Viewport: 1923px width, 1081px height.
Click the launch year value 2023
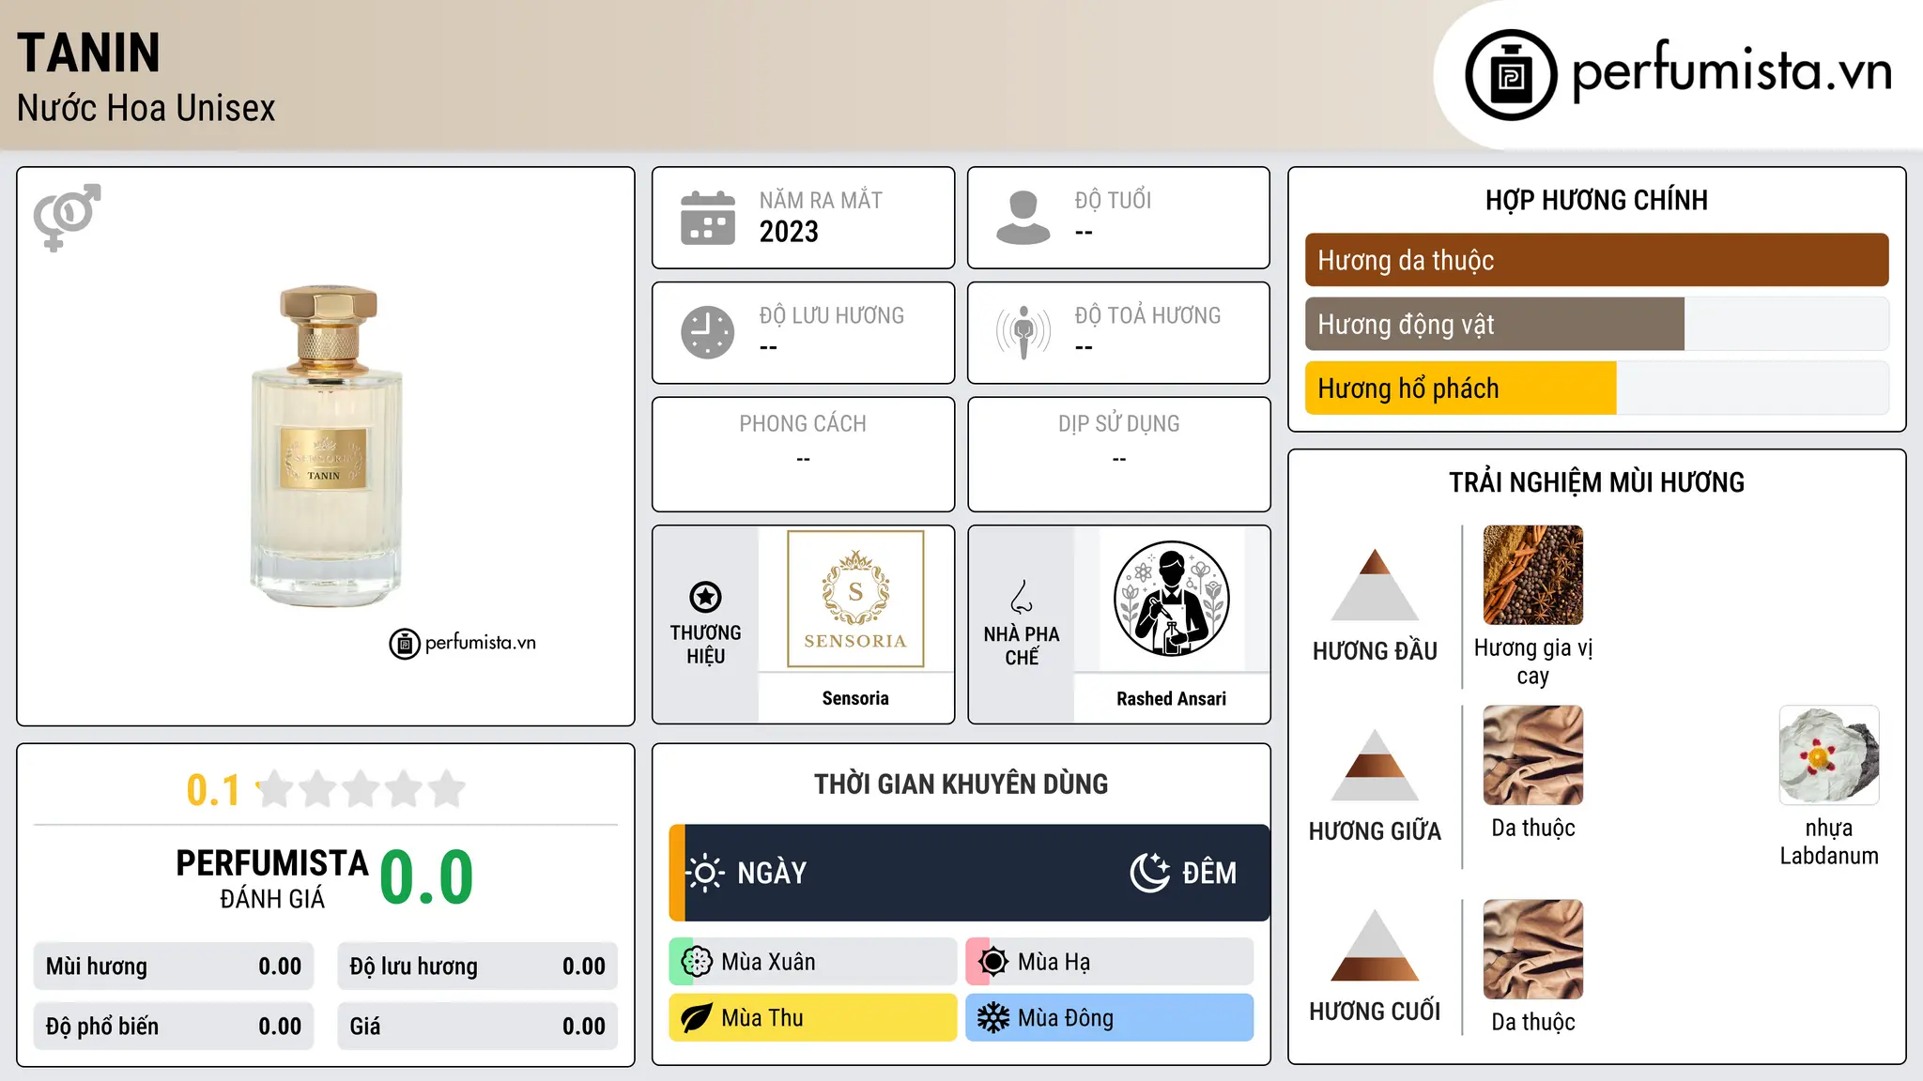pyautogui.click(x=789, y=232)
